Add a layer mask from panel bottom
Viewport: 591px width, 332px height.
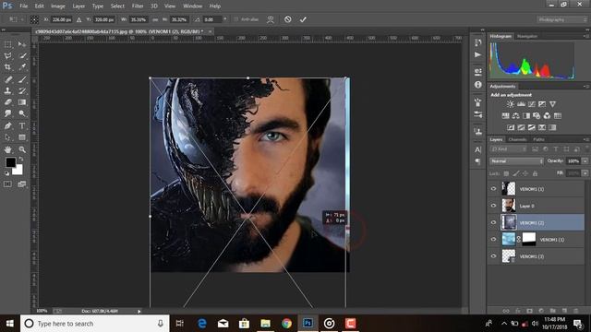(x=529, y=311)
